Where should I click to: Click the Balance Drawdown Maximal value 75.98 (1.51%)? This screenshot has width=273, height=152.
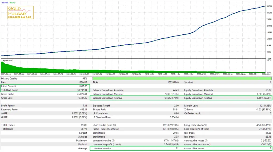click(171, 94)
